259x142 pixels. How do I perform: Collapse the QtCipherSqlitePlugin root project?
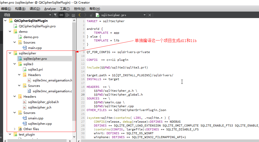pyautogui.click(x=5, y=21)
